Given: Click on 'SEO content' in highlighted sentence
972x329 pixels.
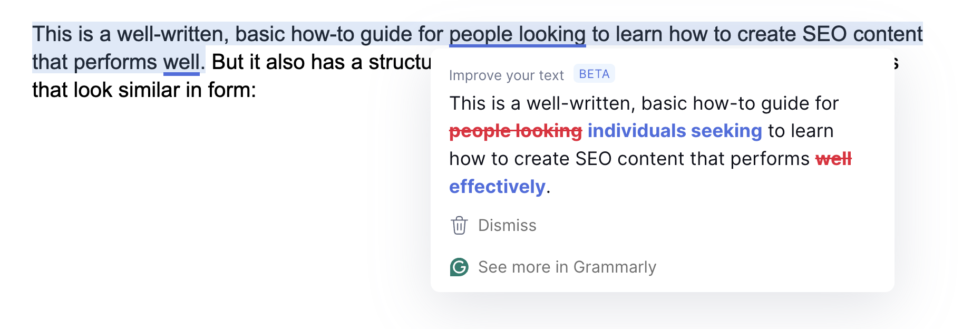Looking at the screenshot, I should 862,35.
